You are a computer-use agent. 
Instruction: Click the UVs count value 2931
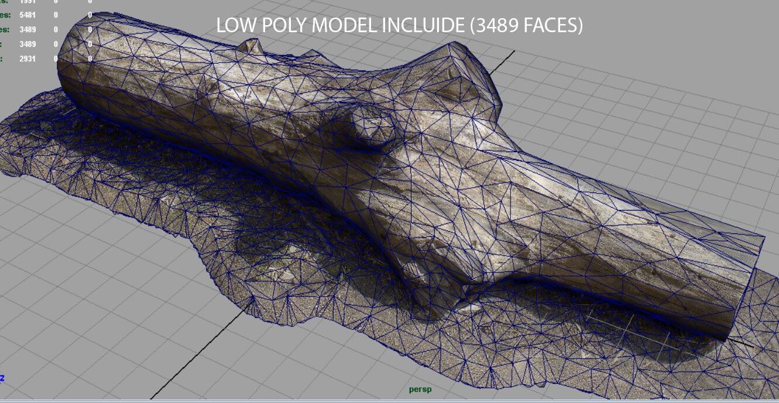(28, 58)
